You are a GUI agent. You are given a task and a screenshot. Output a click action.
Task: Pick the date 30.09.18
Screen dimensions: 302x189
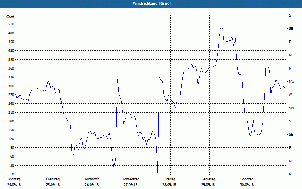click(247, 185)
